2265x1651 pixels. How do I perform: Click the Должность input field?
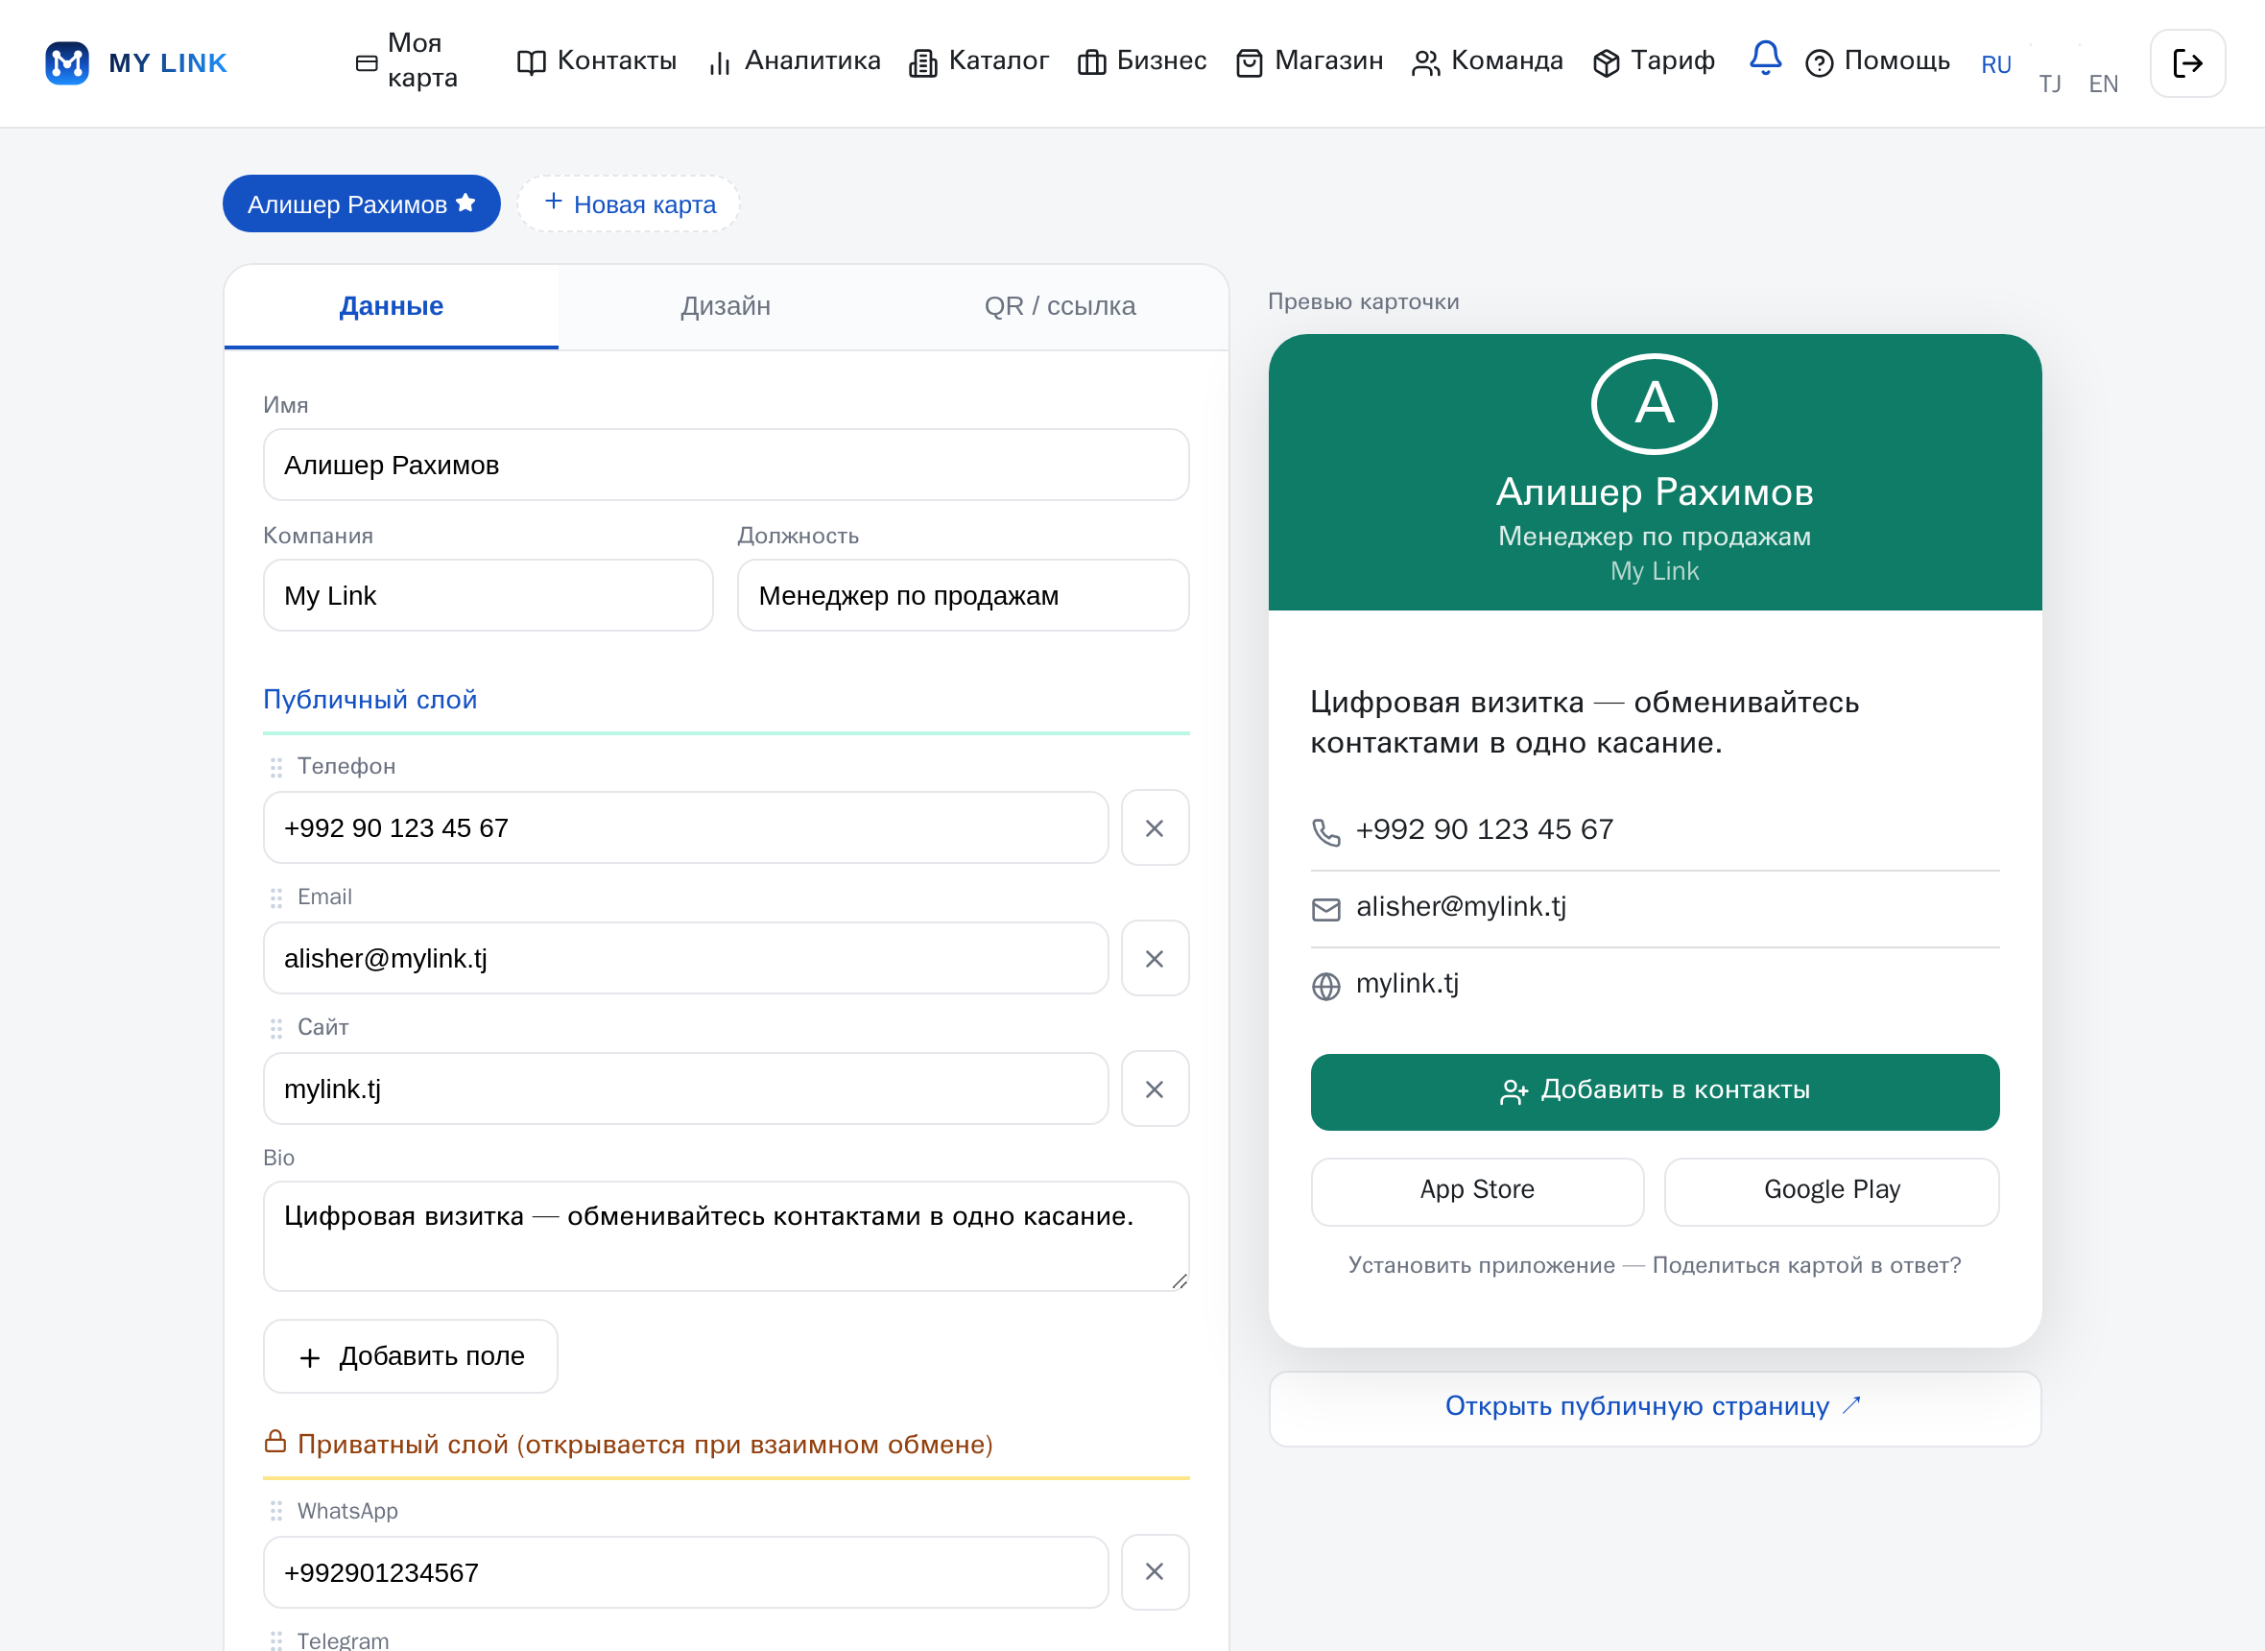963,594
